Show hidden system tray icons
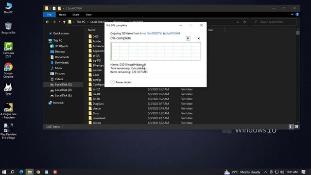Screen dimensions: 311x175 click(266, 172)
